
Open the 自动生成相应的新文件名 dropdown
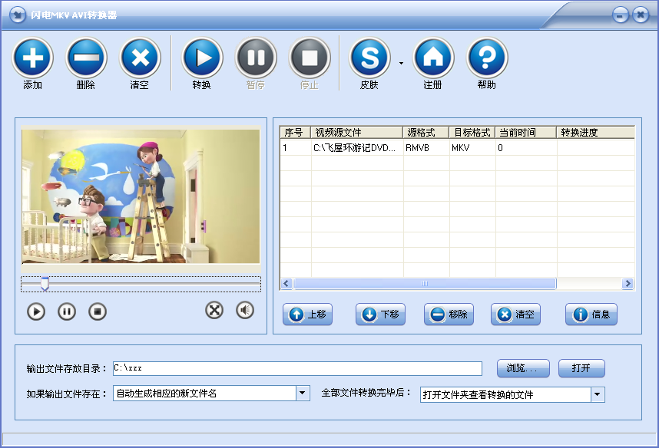pos(302,394)
